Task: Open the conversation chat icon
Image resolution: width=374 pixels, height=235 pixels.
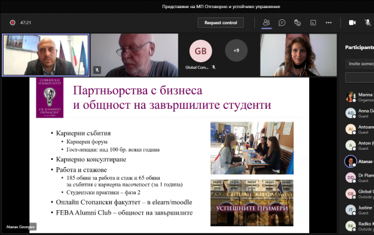Action: coord(282,22)
